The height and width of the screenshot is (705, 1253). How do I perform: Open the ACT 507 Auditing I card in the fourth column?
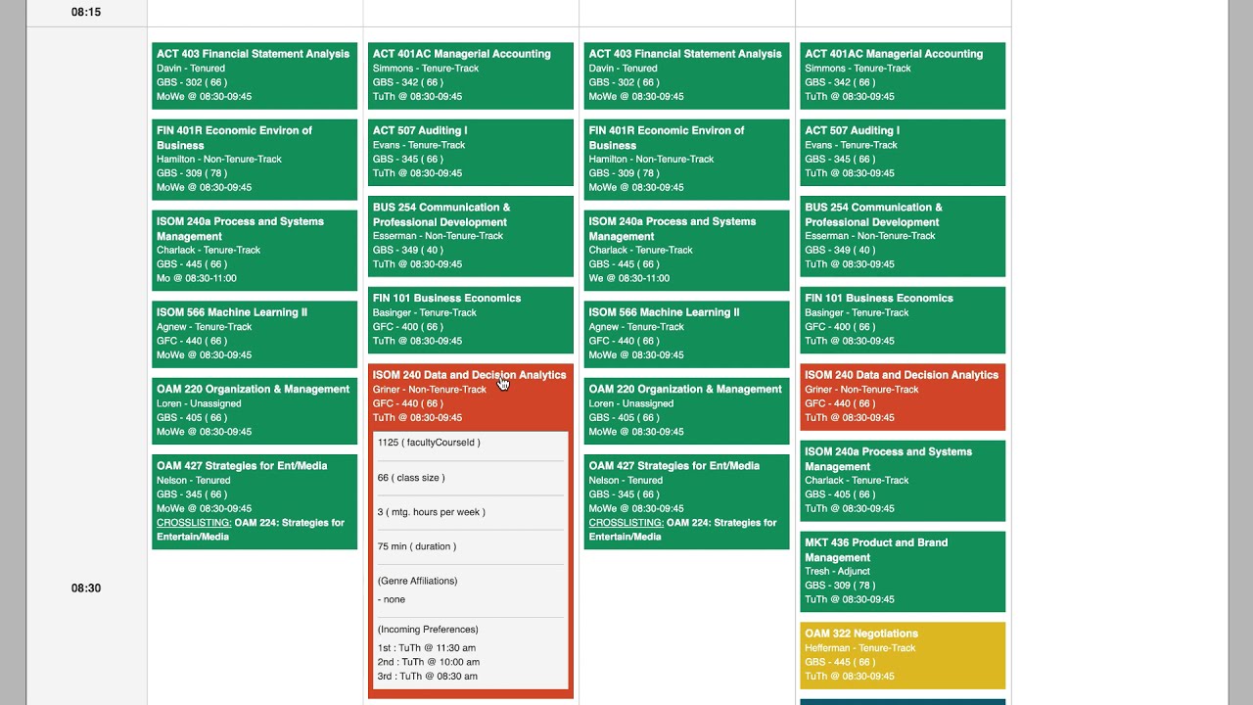[903, 152]
